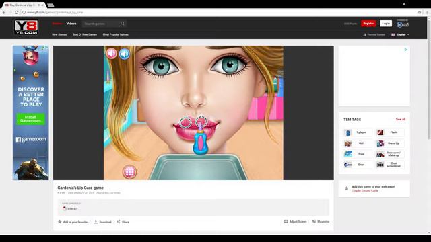Image resolution: width=431 pixels, height=242 pixels.
Task: Click See all item tags
Action: click(x=401, y=120)
